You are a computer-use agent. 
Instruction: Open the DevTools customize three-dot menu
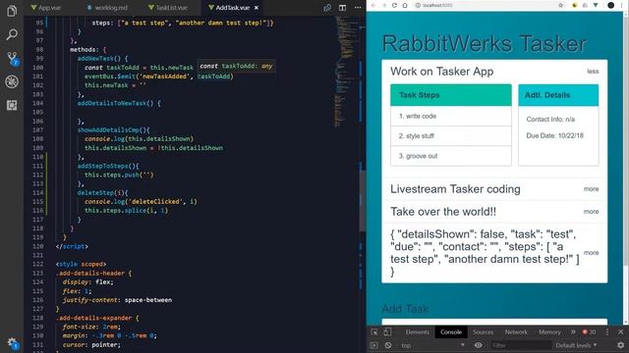point(607,332)
